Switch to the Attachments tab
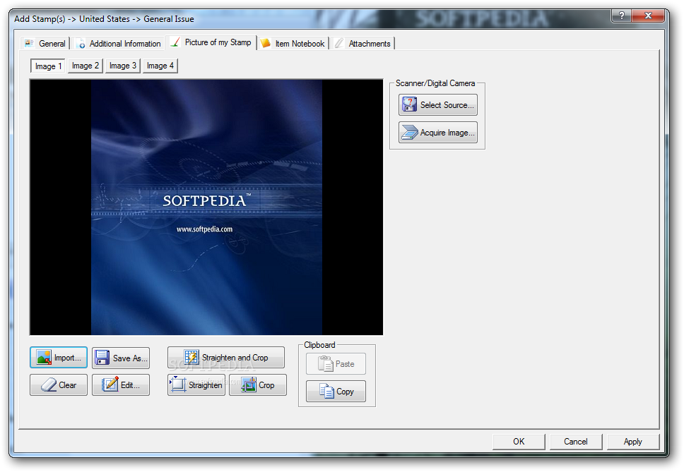This screenshot has height=472, width=684. 362,44
